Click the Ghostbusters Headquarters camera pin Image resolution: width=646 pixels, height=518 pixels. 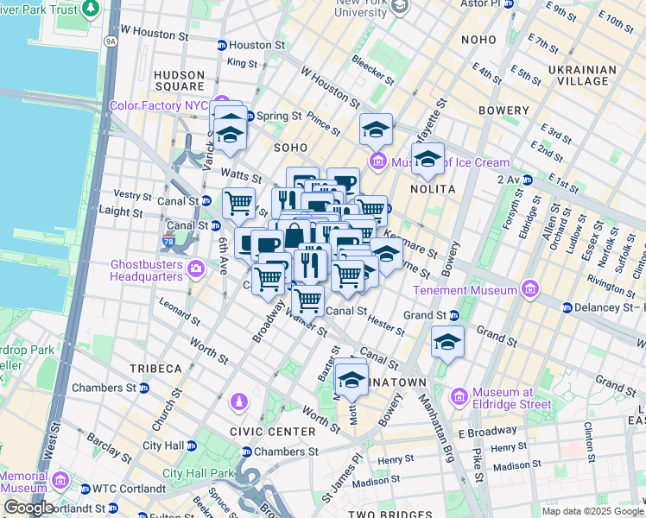point(196,269)
